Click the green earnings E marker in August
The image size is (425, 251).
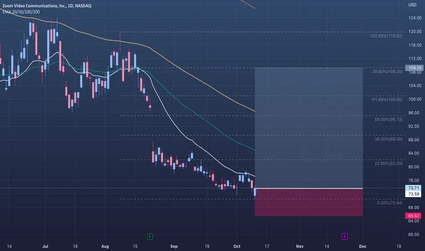pos(150,236)
